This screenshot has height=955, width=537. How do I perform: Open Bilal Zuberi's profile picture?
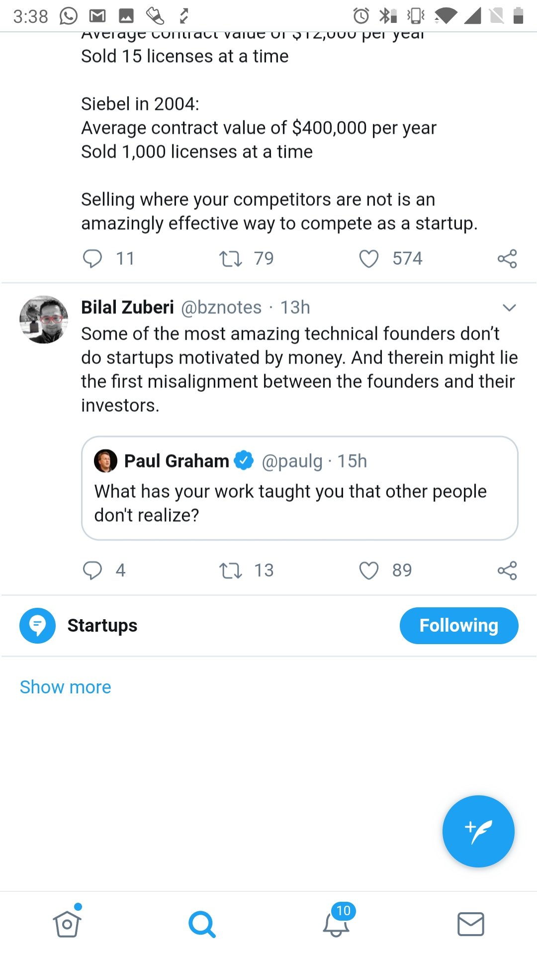point(44,320)
